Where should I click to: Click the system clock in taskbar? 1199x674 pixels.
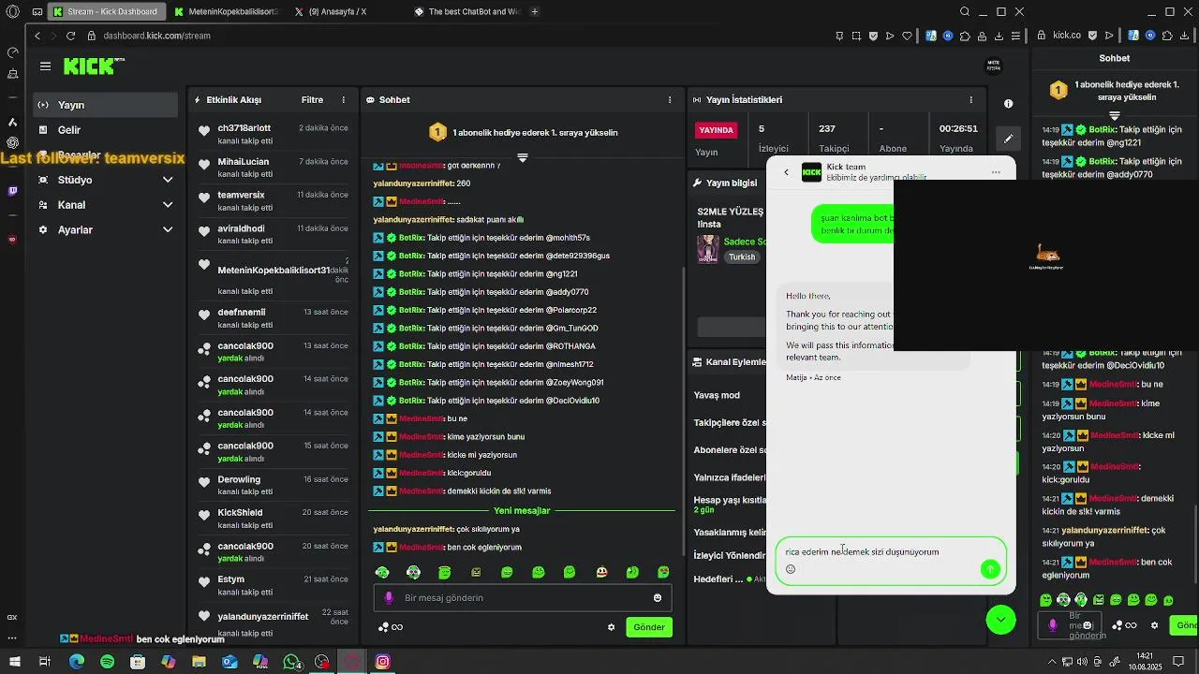click(1144, 661)
